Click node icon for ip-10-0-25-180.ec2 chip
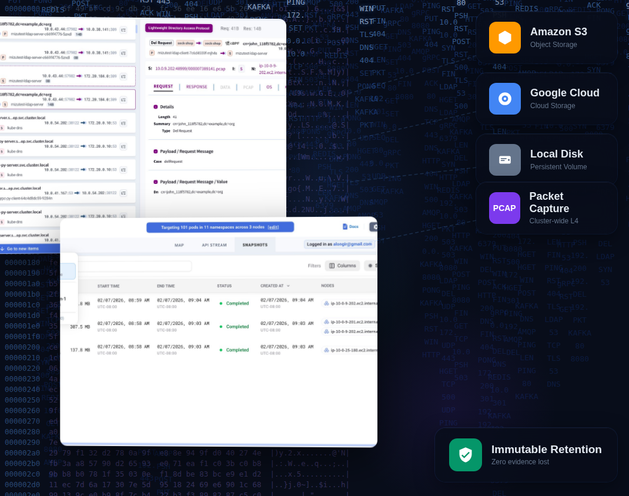629x496 pixels. coord(326,350)
